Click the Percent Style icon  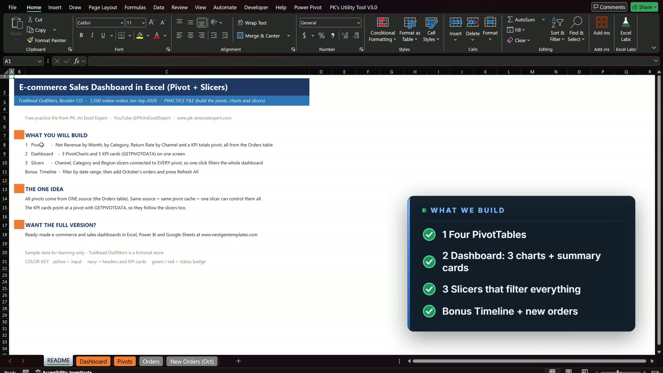point(322,36)
